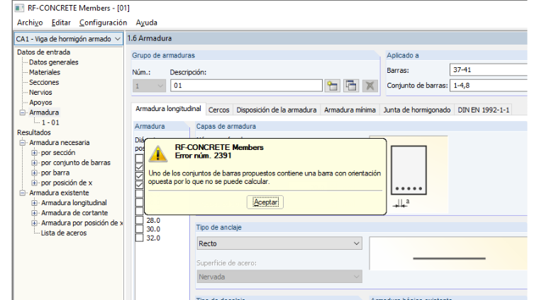Click the beam cross-section preview image

[409, 175]
